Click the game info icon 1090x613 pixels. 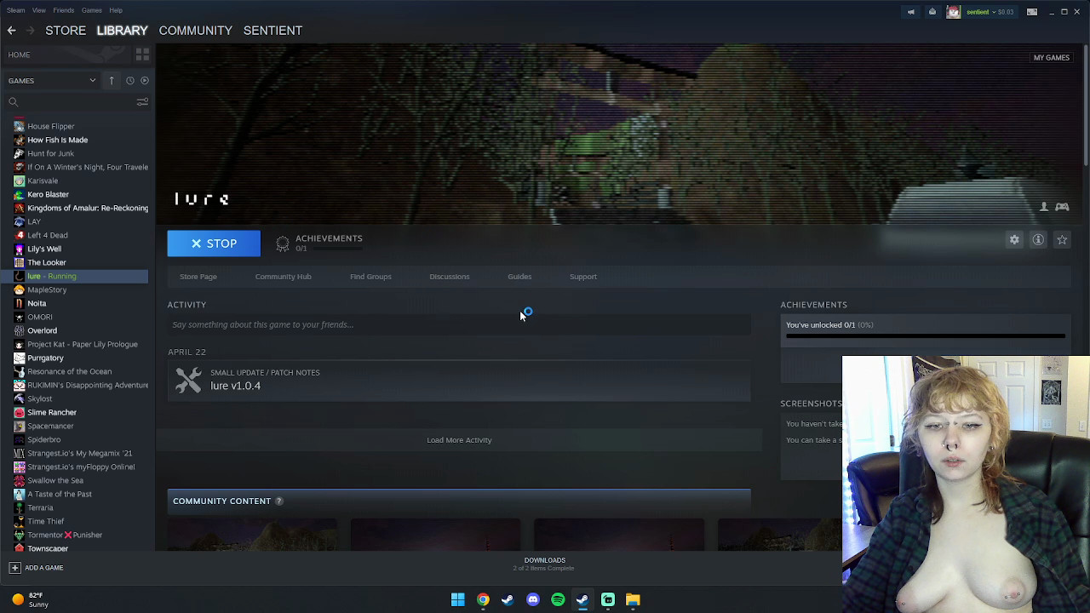point(1038,240)
